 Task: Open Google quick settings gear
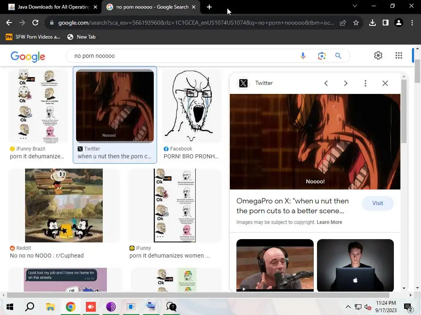click(x=378, y=55)
